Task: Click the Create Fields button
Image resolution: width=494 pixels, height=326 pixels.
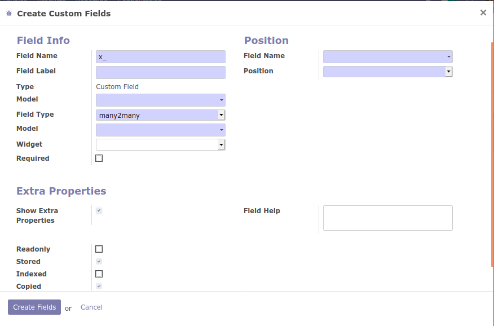Action: (x=34, y=307)
